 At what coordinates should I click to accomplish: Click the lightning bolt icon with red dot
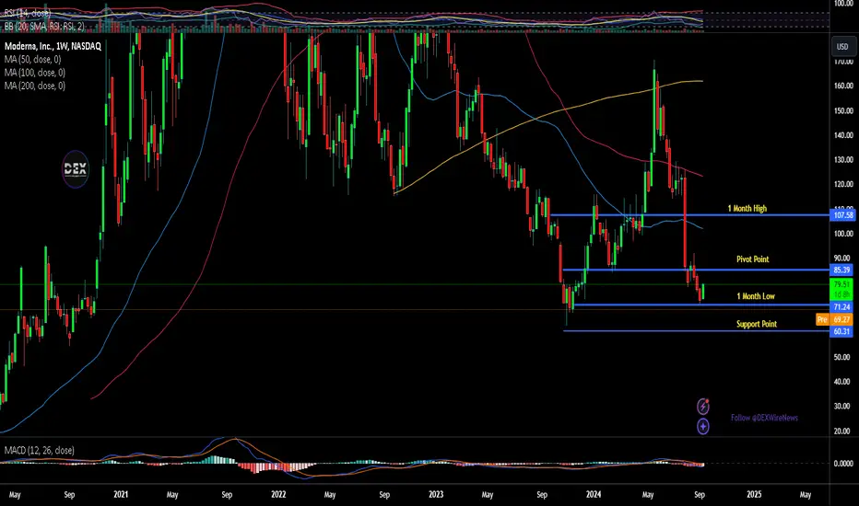pyautogui.click(x=703, y=407)
